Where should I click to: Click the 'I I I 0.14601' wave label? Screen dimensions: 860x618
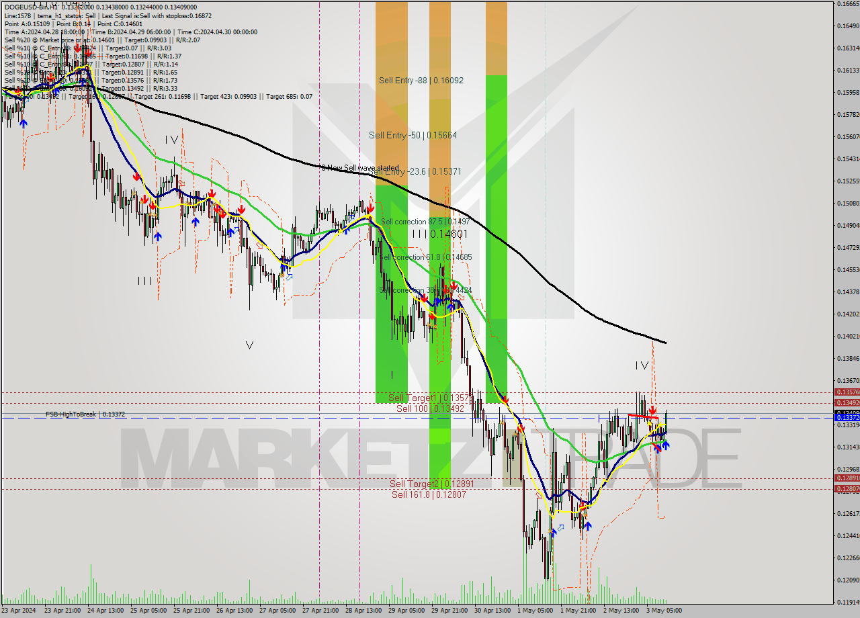pos(439,234)
